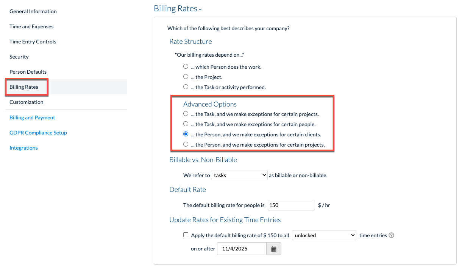The image size is (462, 272).
Task: Select Billing Rates in sidebar
Action: tap(24, 87)
